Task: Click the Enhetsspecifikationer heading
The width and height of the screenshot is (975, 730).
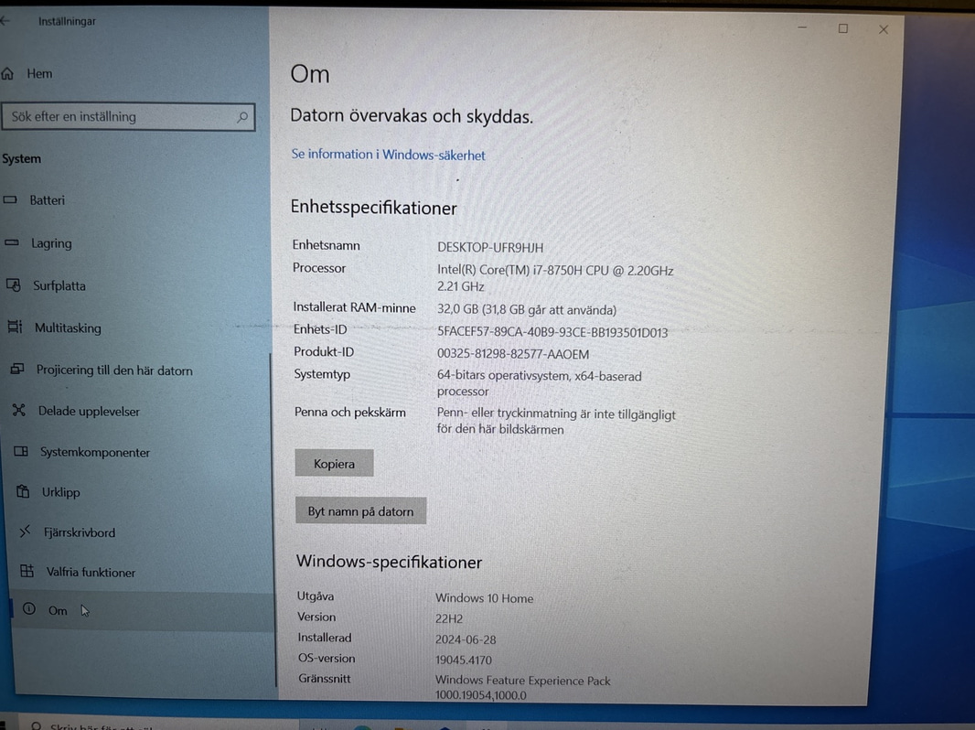Action: click(374, 208)
